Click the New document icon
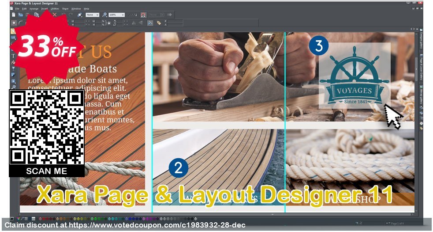This screenshot has height=232, width=433. pos(13,15)
